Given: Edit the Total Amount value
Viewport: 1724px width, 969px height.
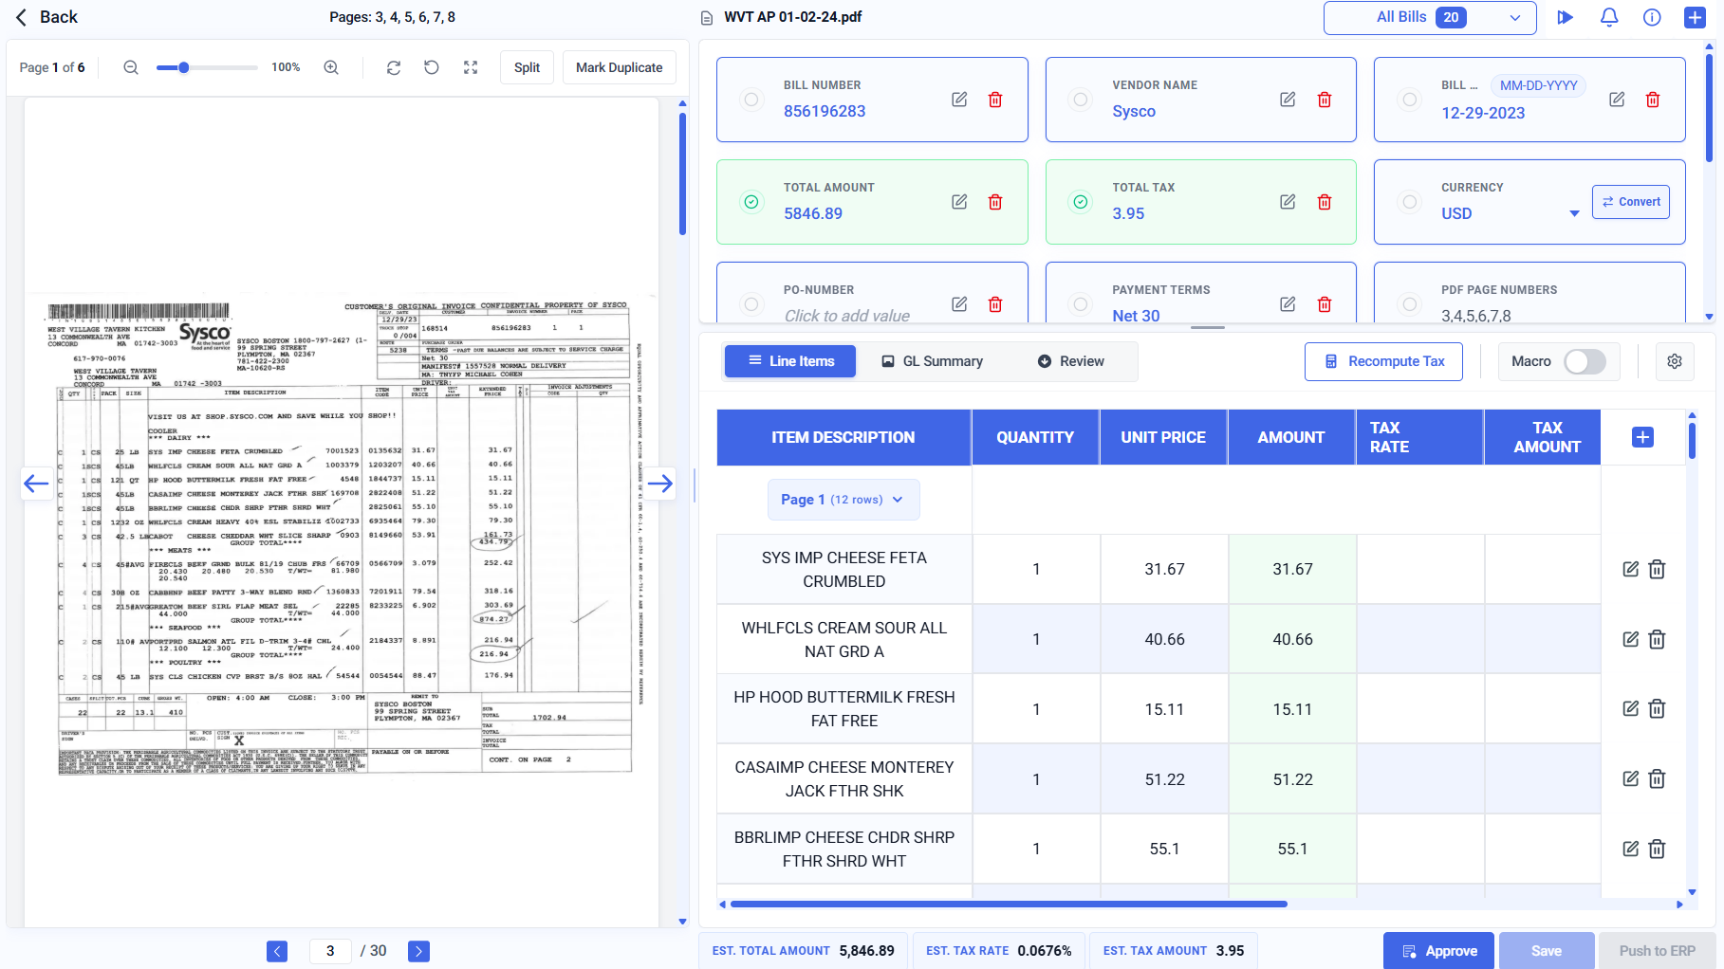Looking at the screenshot, I should pyautogui.click(x=959, y=202).
